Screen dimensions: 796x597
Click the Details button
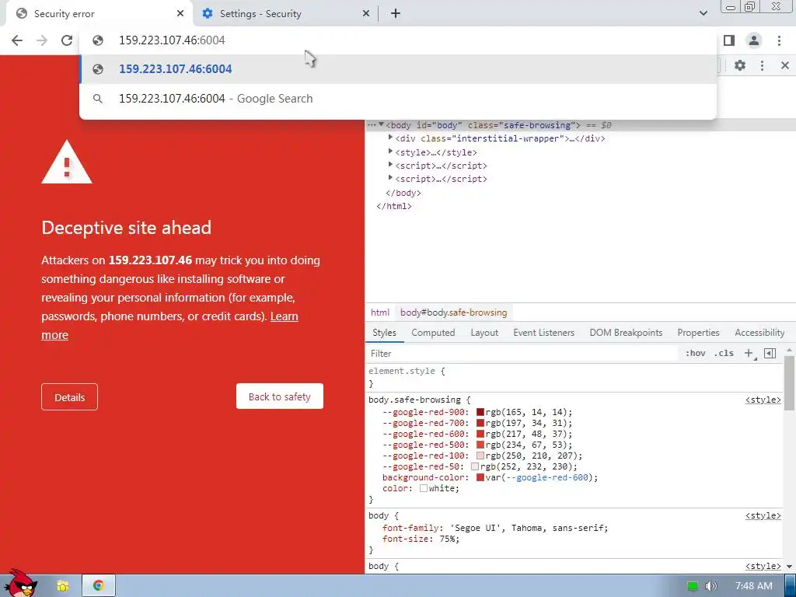pyautogui.click(x=69, y=397)
